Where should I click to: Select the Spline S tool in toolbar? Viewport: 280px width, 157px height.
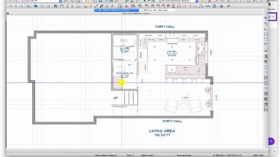(107, 6)
